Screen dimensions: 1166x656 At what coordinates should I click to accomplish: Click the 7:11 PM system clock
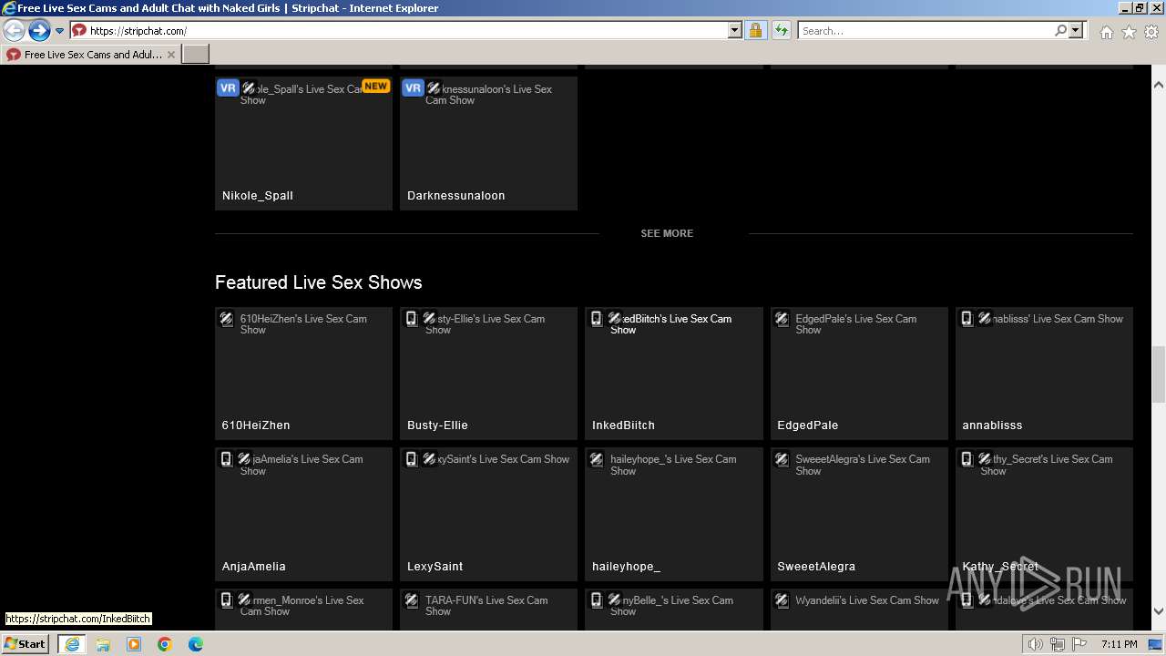(1119, 644)
